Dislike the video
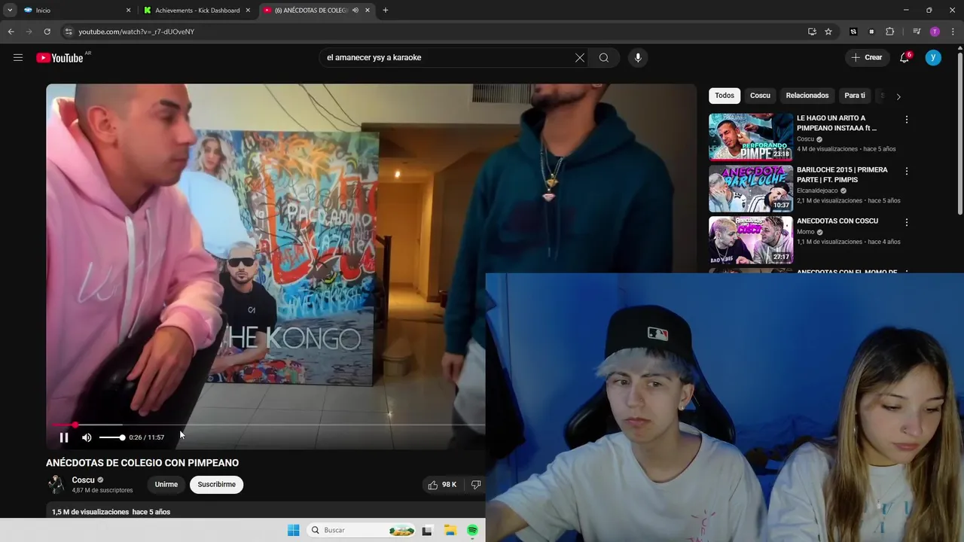 [475, 485]
